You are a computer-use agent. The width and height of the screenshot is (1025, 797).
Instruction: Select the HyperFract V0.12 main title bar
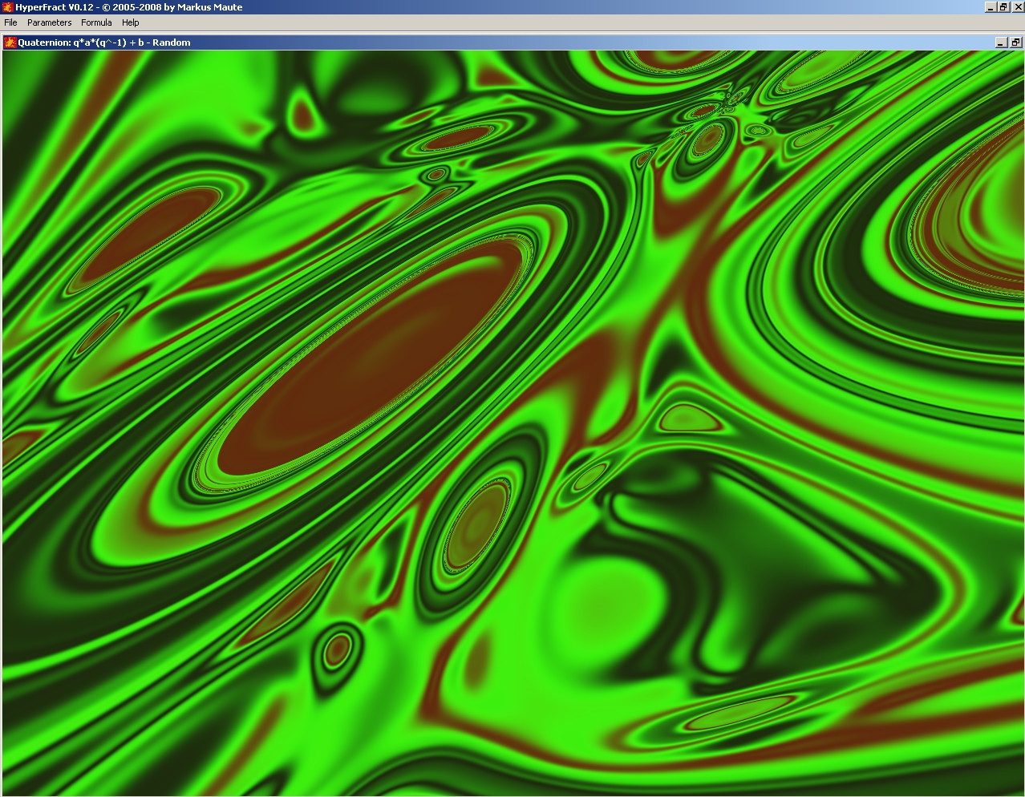pyautogui.click(x=481, y=7)
